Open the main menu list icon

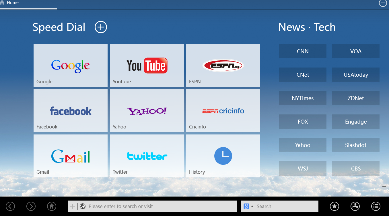376,206
